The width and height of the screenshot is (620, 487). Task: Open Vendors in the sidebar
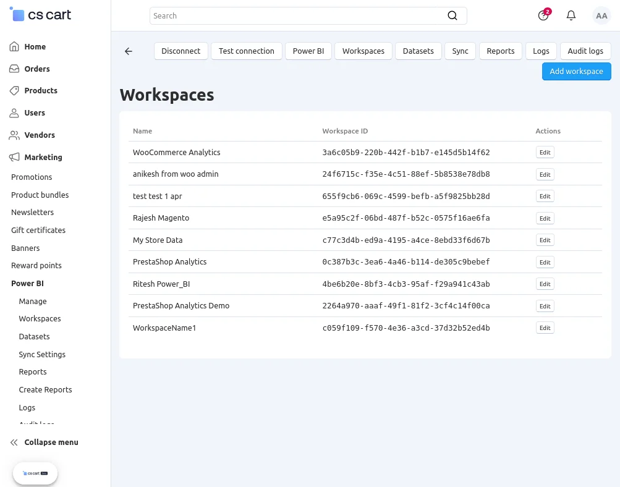(x=40, y=135)
